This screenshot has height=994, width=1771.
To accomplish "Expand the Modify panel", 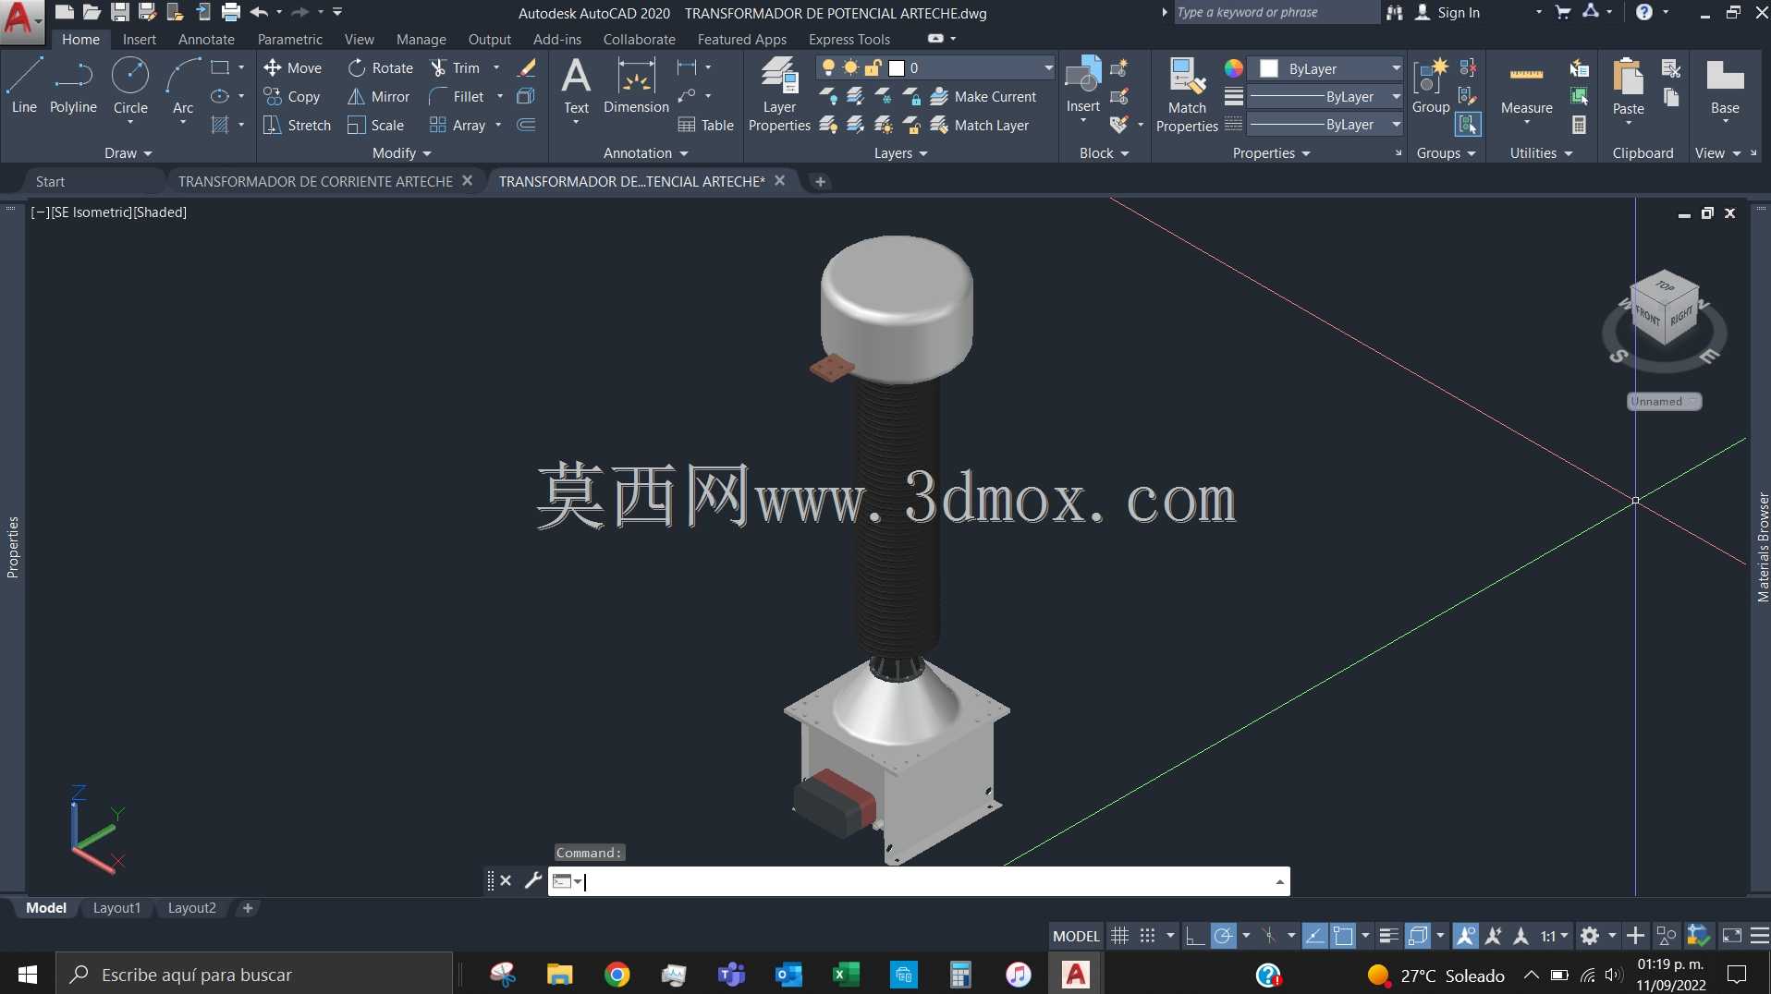I will pos(401,153).
